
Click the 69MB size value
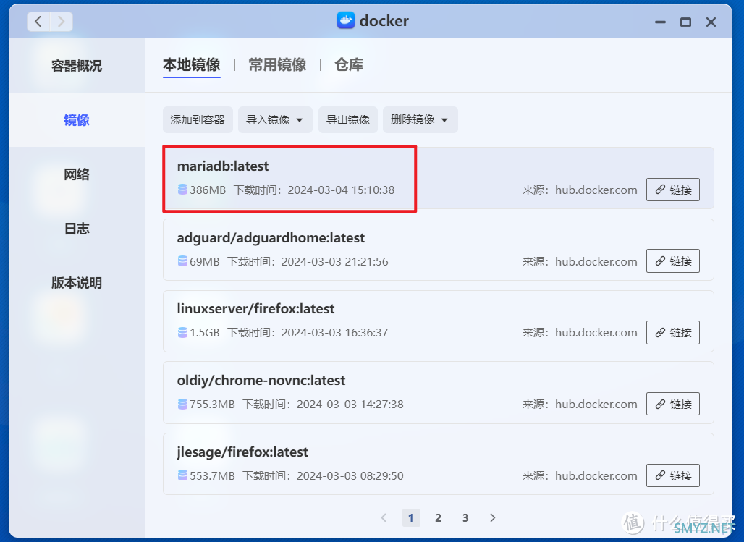[x=205, y=261]
